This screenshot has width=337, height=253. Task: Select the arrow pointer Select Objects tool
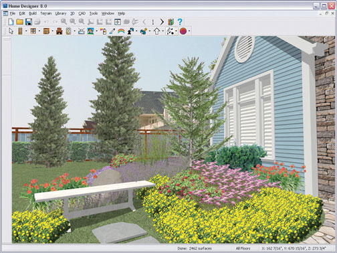[11, 31]
